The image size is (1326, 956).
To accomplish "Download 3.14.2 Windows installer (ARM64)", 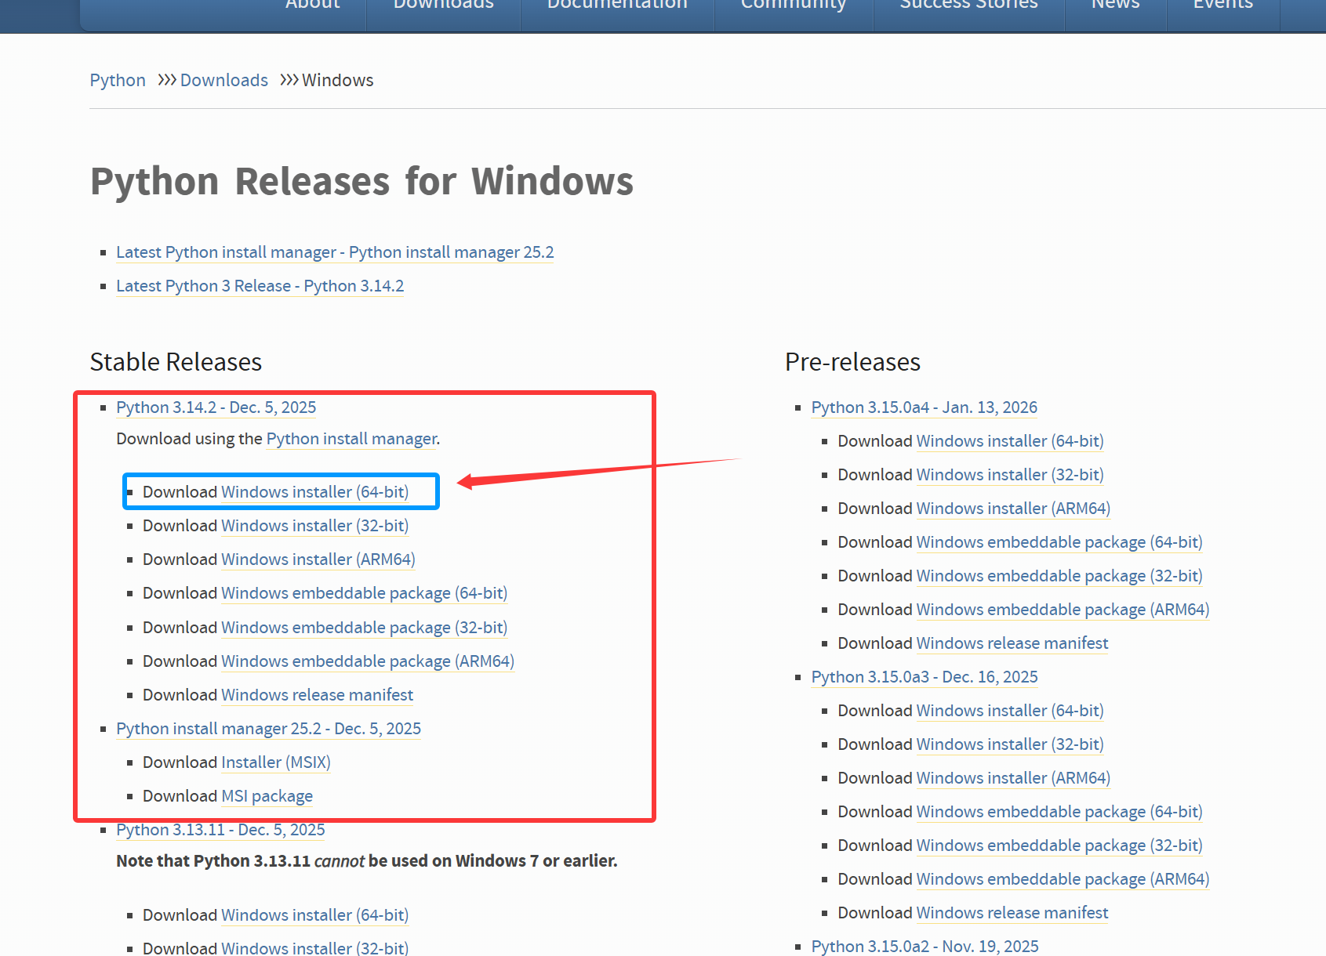I will coord(318,559).
